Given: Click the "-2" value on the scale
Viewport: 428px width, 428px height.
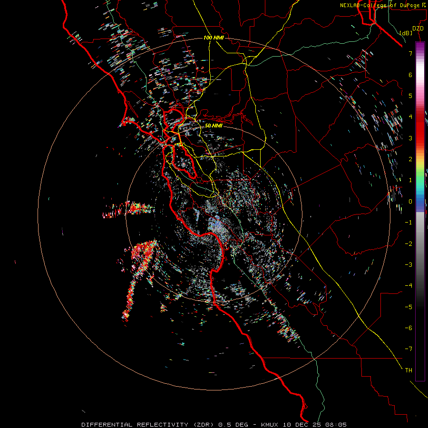Looking at the screenshot, I should tap(409, 244).
